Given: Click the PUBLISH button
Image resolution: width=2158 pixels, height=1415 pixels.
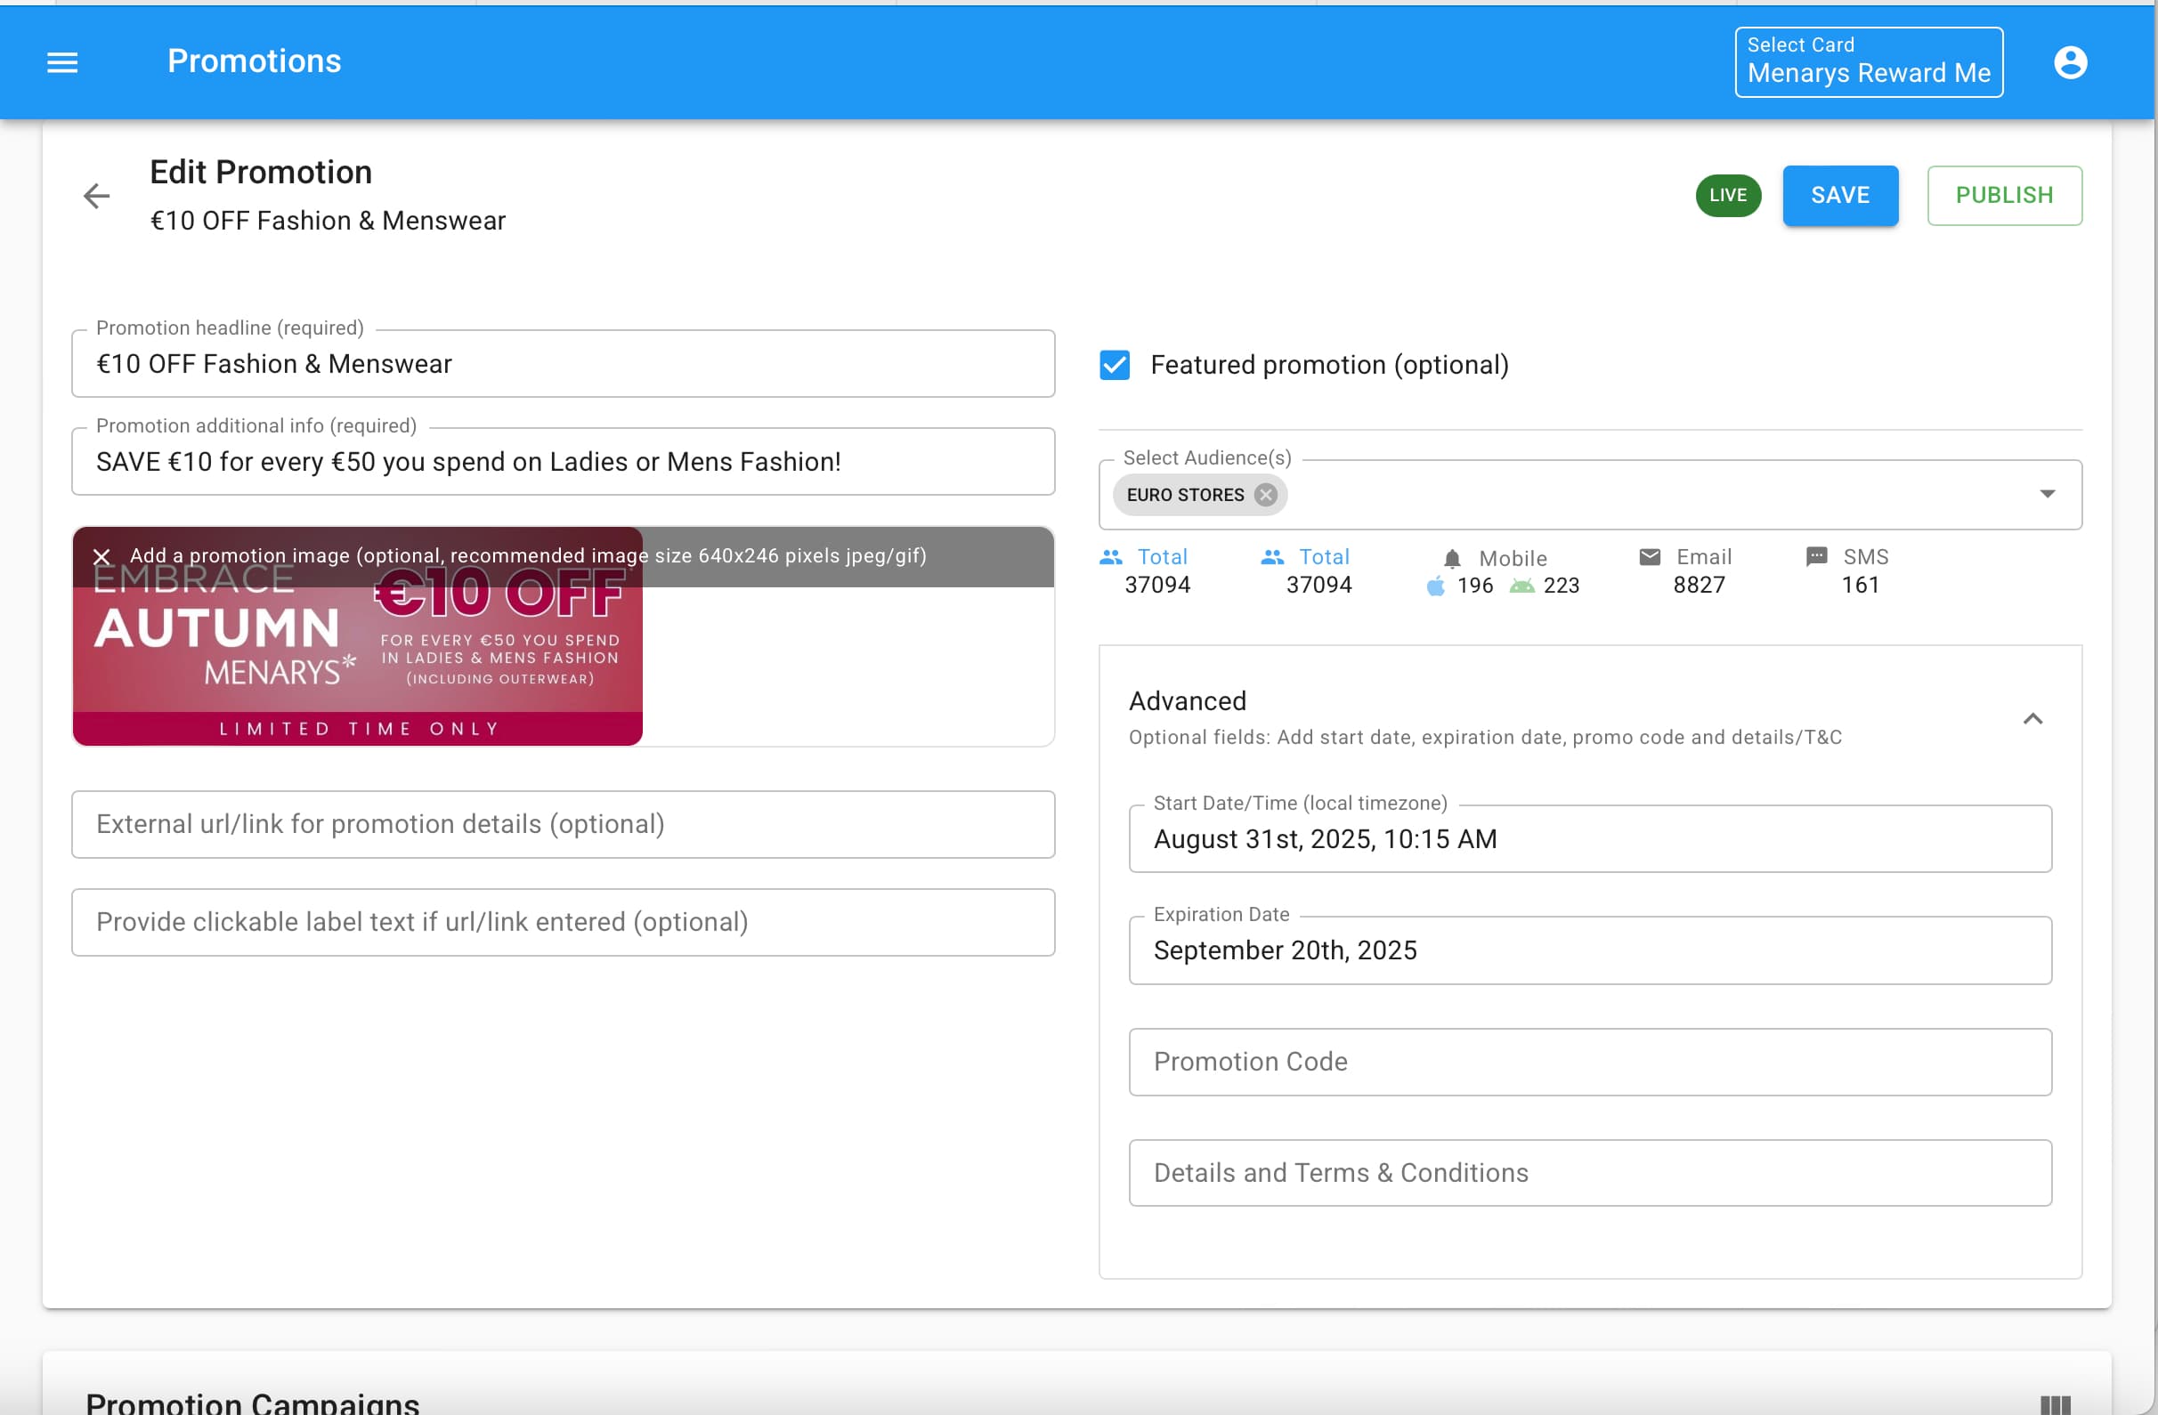Looking at the screenshot, I should point(2004,196).
